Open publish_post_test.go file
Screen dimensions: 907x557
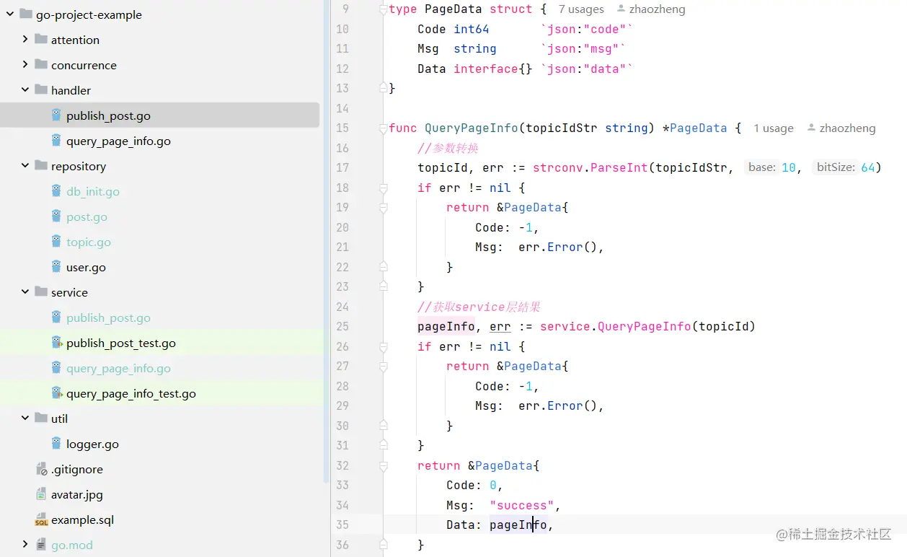[121, 343]
